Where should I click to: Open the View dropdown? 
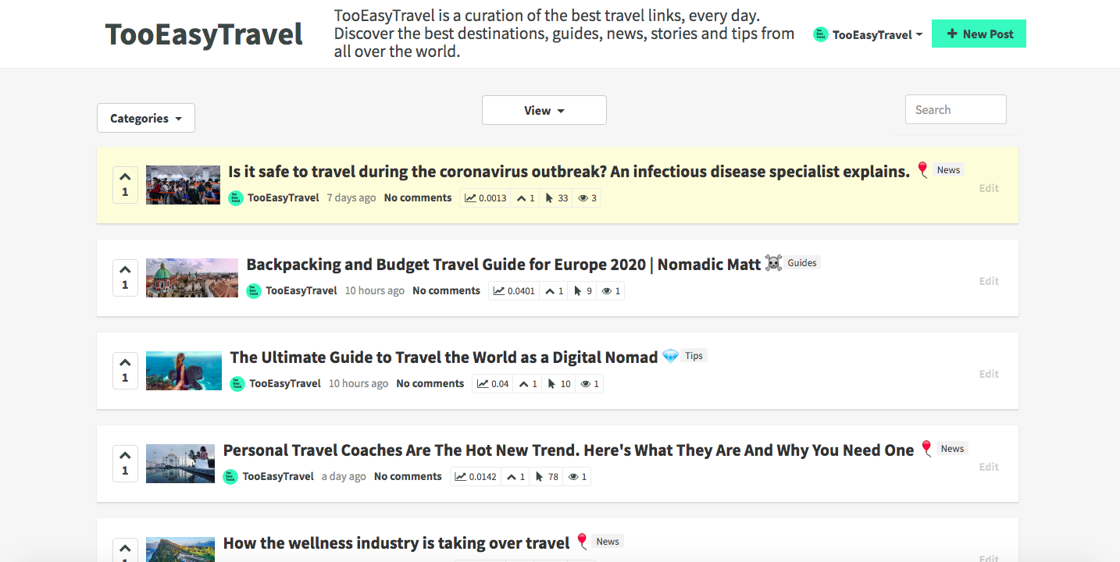click(x=544, y=110)
